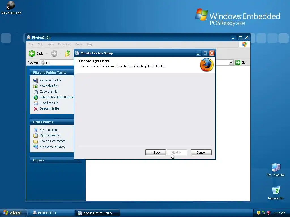The height and width of the screenshot is (217, 290).
Task: Click the E-mail this file link
Action: pos(49,103)
